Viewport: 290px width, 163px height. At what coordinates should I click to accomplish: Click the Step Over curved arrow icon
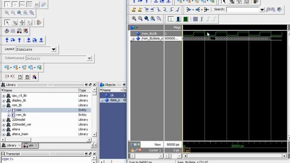pyautogui.click(x=13, y=40)
